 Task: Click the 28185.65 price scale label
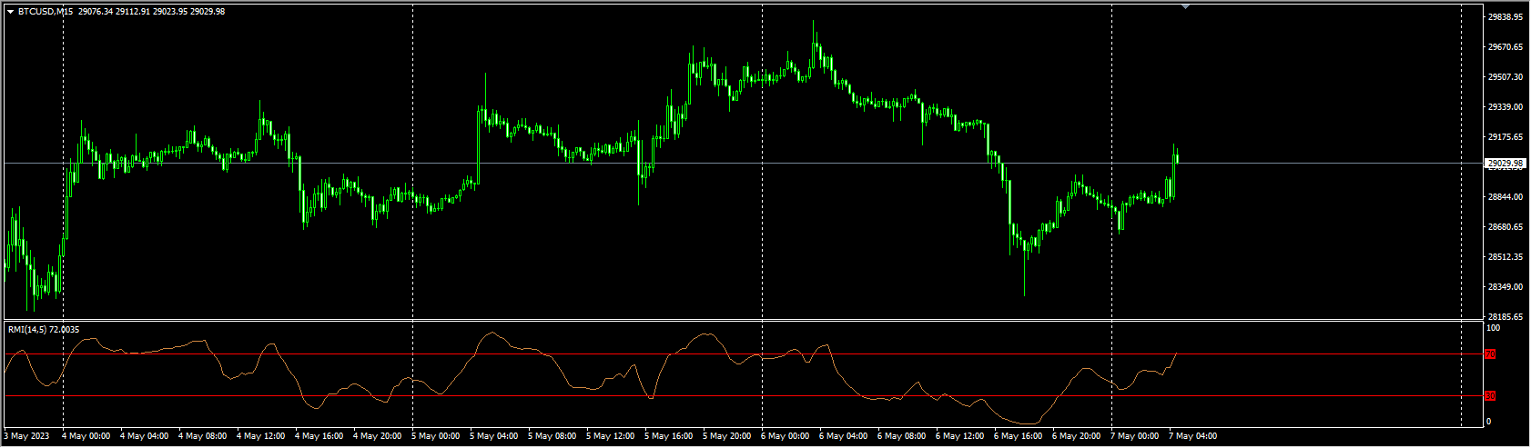point(1505,317)
